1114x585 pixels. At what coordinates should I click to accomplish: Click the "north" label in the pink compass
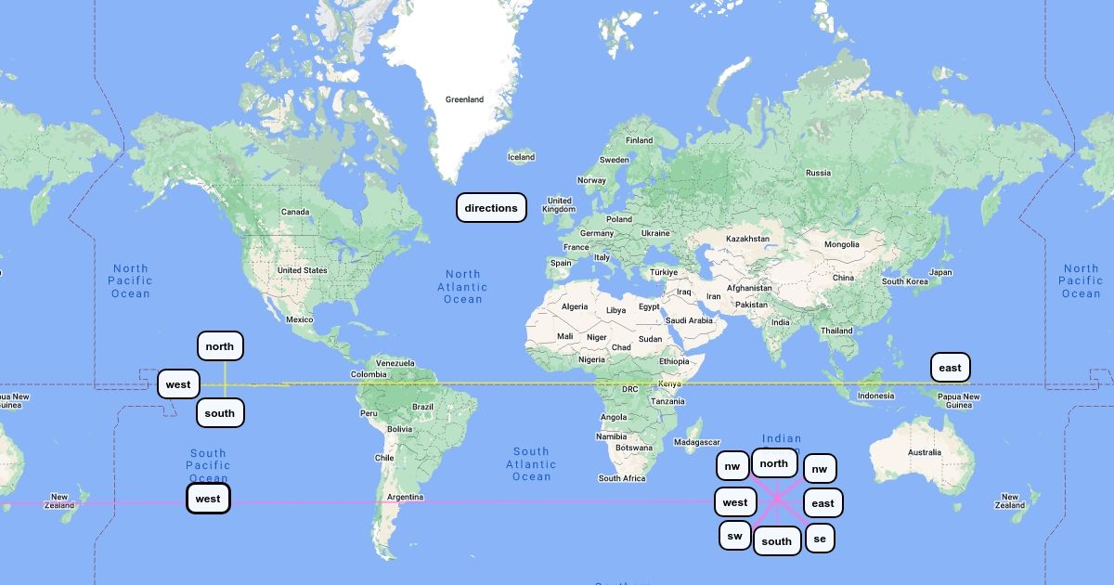(773, 463)
